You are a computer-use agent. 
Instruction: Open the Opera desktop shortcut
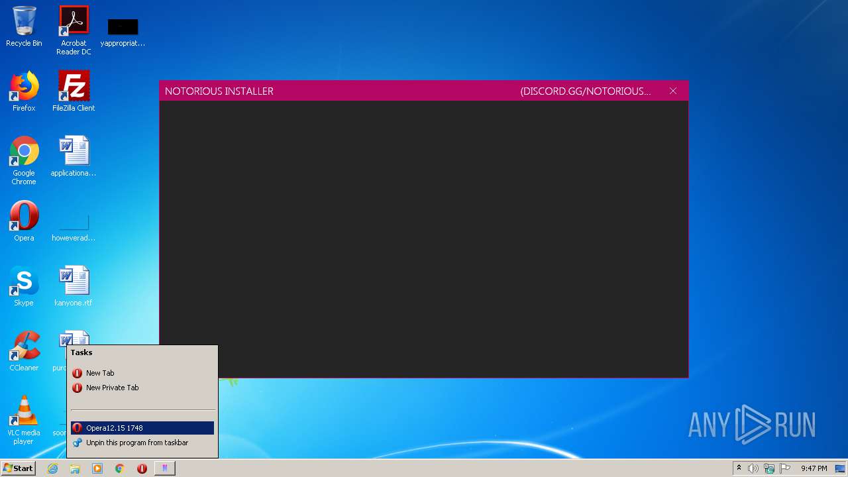click(x=24, y=221)
